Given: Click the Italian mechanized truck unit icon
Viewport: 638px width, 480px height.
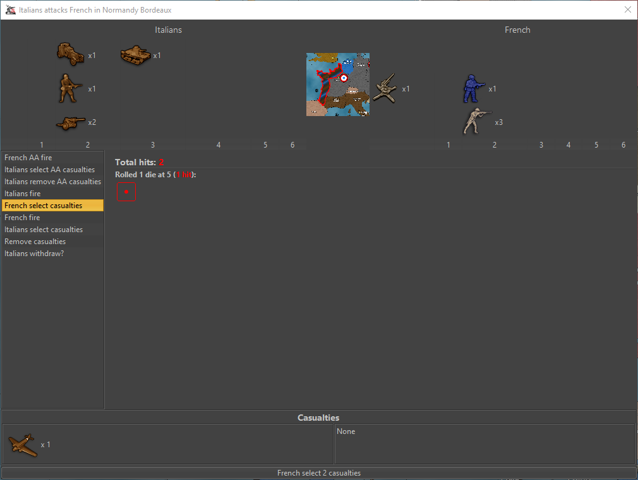Looking at the screenshot, I should (x=70, y=54).
